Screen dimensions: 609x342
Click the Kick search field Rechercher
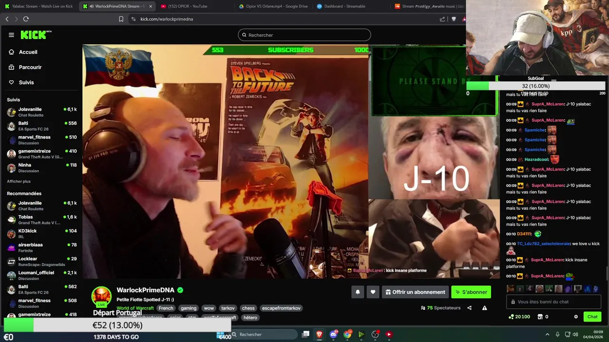(304, 35)
